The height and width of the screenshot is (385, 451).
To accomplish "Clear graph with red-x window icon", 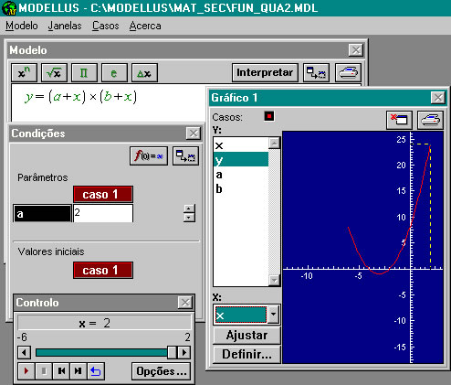I will (399, 120).
